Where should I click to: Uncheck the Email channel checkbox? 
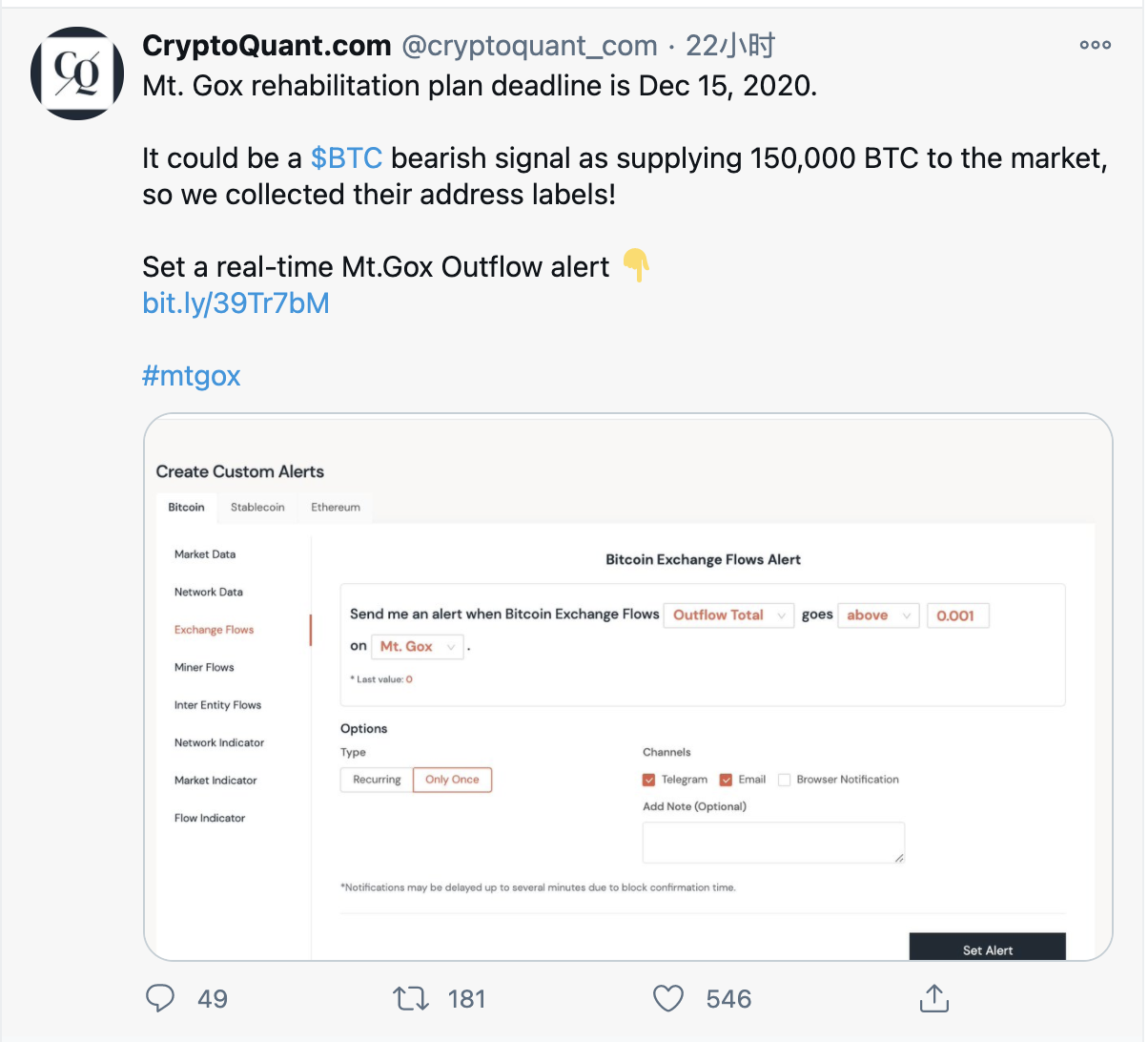click(726, 780)
